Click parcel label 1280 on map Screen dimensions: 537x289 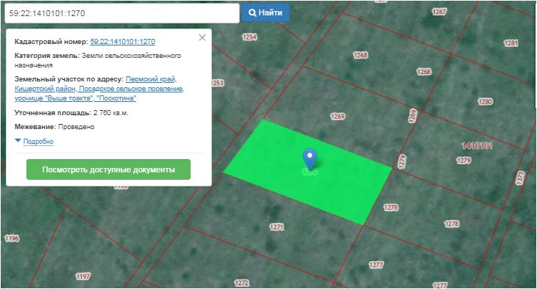(x=485, y=101)
